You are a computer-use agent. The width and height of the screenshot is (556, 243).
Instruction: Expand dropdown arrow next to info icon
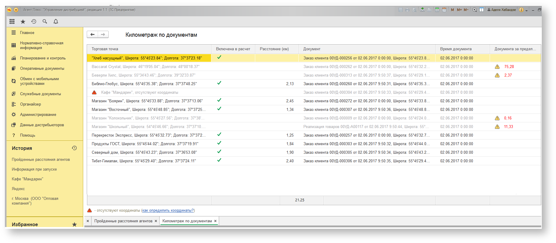click(x=526, y=10)
